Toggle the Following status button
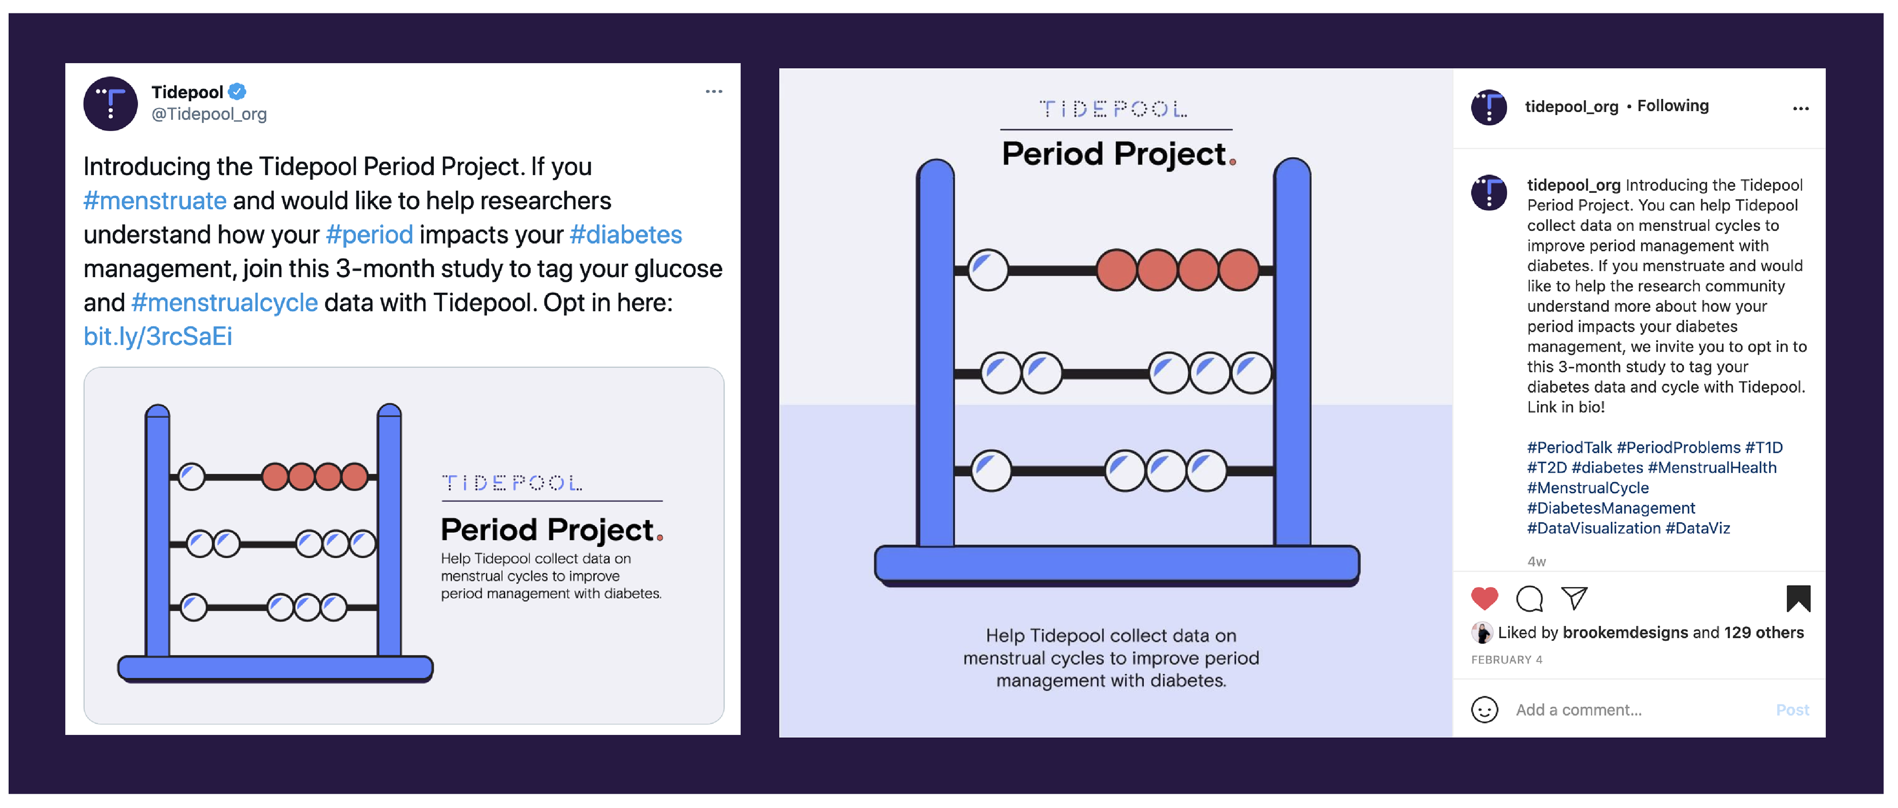1898x808 pixels. (x=1673, y=106)
